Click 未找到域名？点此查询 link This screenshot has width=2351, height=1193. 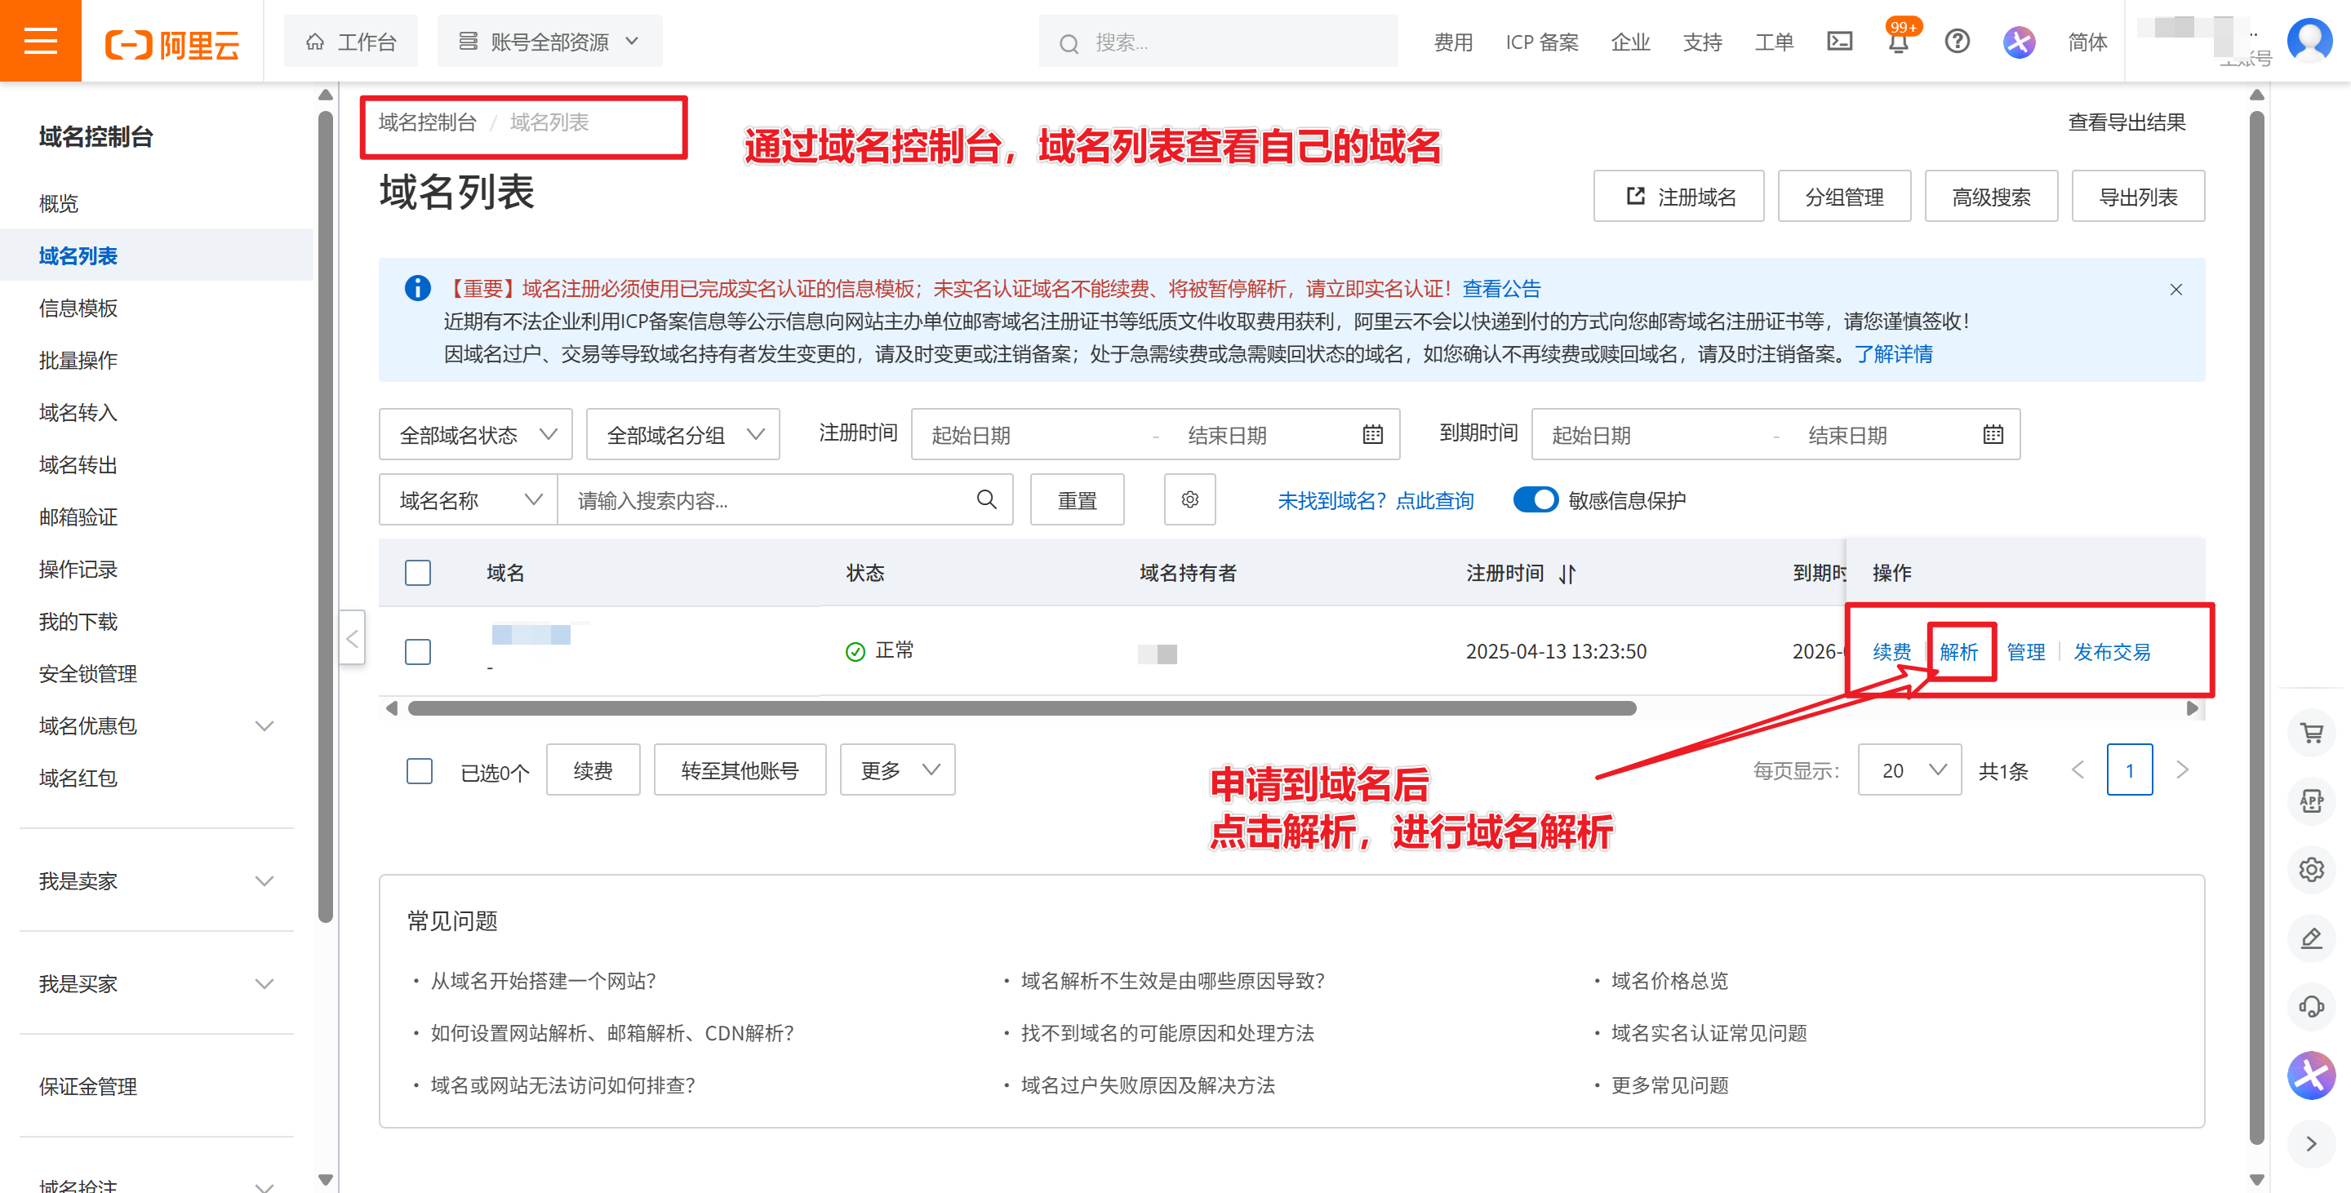(1375, 501)
